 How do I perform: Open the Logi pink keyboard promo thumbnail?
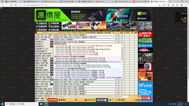pyautogui.click(x=84, y=26)
